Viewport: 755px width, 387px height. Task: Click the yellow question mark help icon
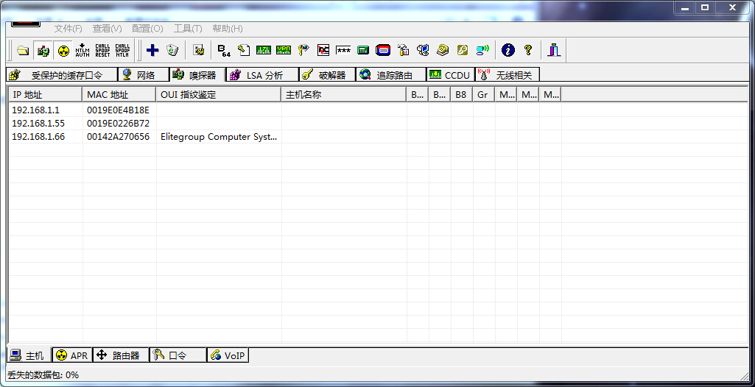click(x=528, y=50)
